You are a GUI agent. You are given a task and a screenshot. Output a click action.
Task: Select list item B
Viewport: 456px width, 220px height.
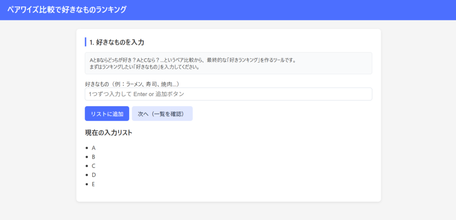(x=94, y=157)
